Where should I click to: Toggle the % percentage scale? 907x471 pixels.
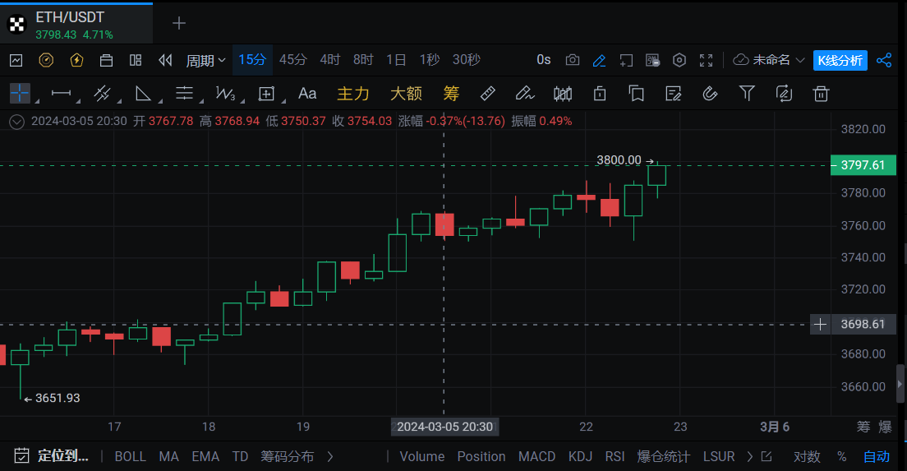[x=841, y=456]
